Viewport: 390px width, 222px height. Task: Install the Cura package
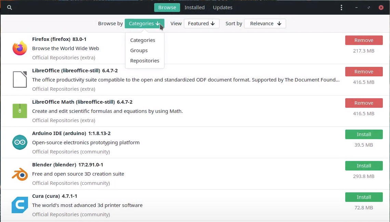[364, 197]
